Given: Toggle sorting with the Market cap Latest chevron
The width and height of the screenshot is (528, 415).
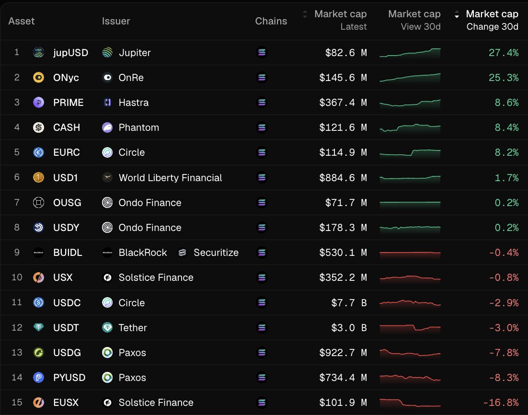Looking at the screenshot, I should coord(305,14).
